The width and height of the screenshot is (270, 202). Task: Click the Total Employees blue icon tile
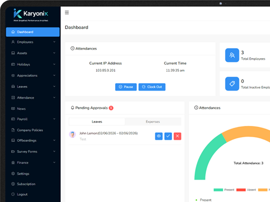pyautogui.click(x=232, y=55)
